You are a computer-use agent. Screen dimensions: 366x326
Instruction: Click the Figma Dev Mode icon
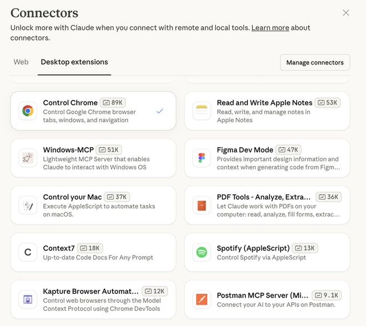(201, 158)
